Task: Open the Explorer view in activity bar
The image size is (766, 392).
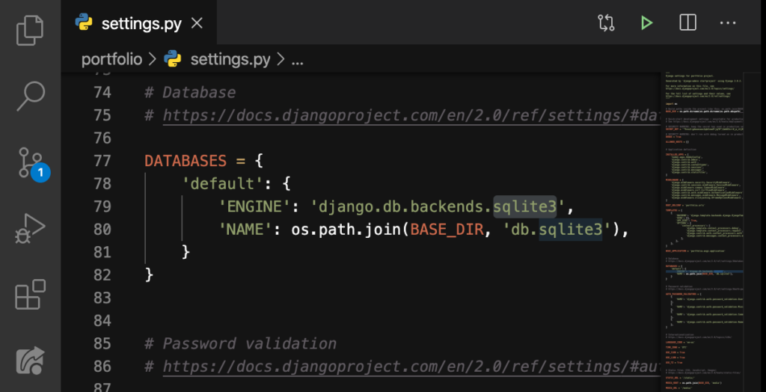Action: pos(30,31)
